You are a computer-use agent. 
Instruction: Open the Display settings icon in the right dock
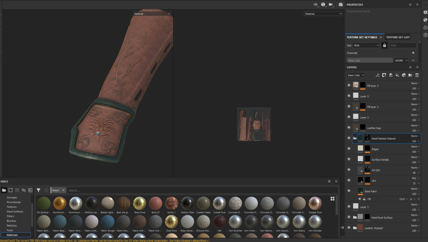coord(425,12)
